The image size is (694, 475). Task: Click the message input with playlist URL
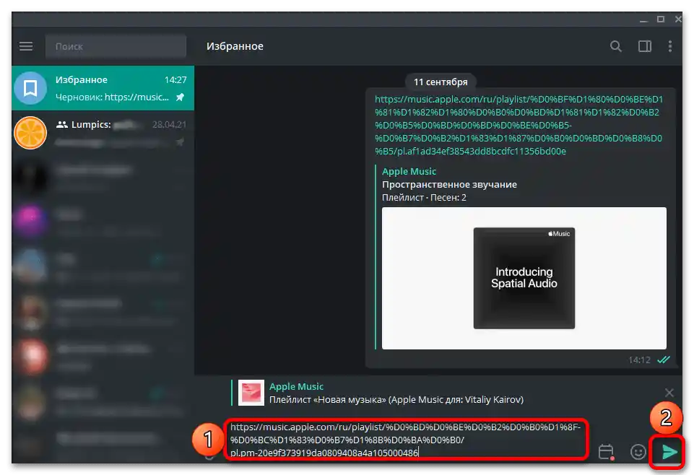[406, 440]
